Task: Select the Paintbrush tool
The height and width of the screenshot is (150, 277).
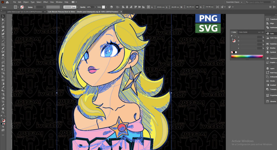Action: [3, 48]
